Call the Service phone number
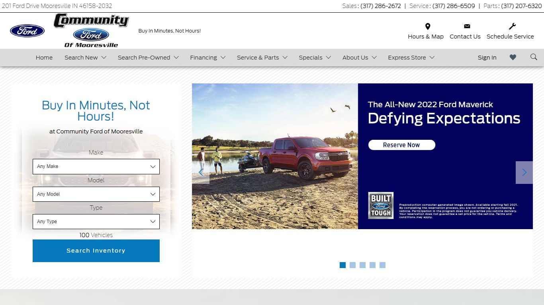The height and width of the screenshot is (305, 544). pos(454,6)
